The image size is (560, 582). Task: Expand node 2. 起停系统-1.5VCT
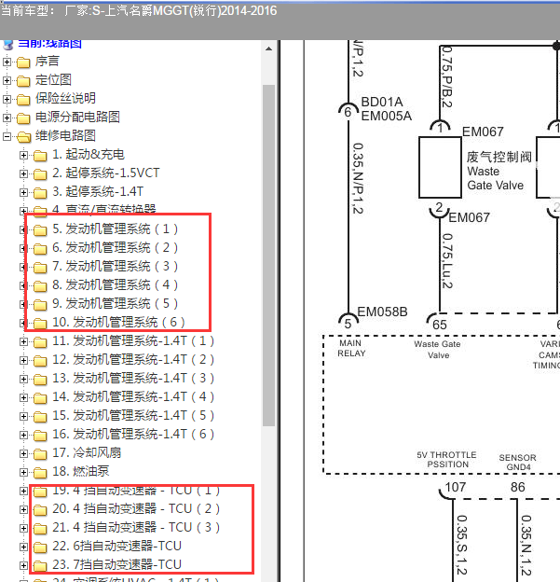(23, 173)
